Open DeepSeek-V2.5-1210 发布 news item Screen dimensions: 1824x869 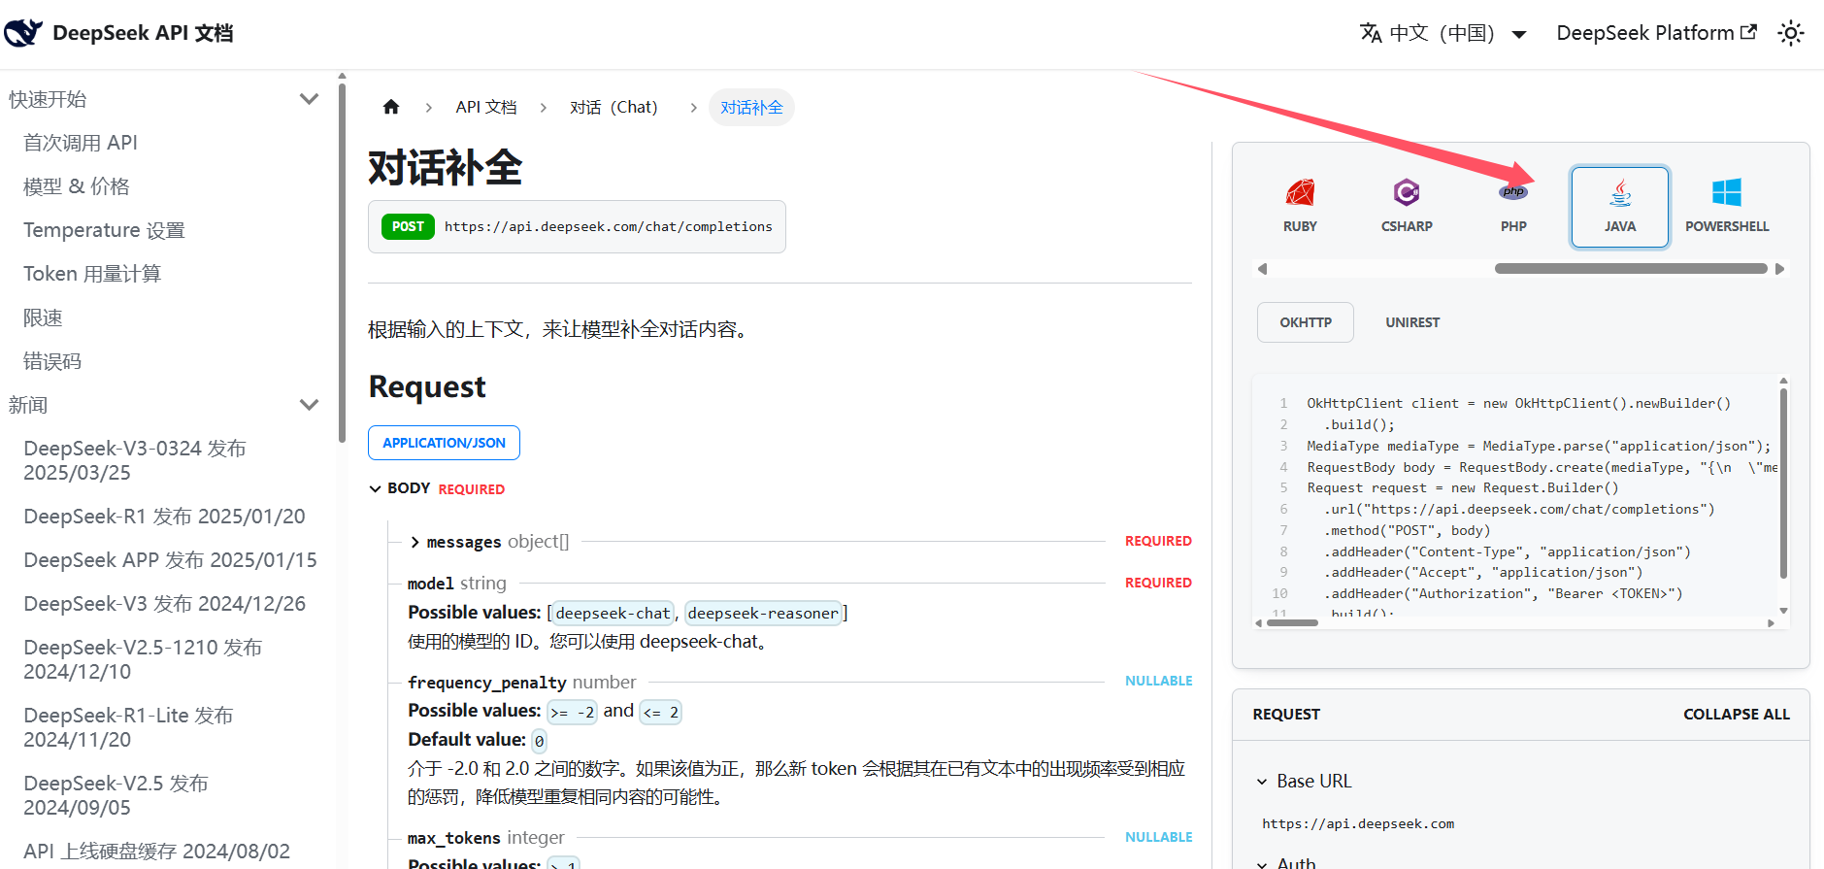pos(143,659)
